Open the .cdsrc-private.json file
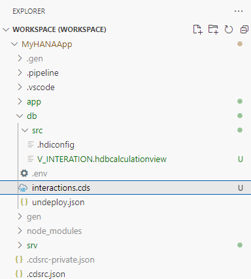 point(61,260)
